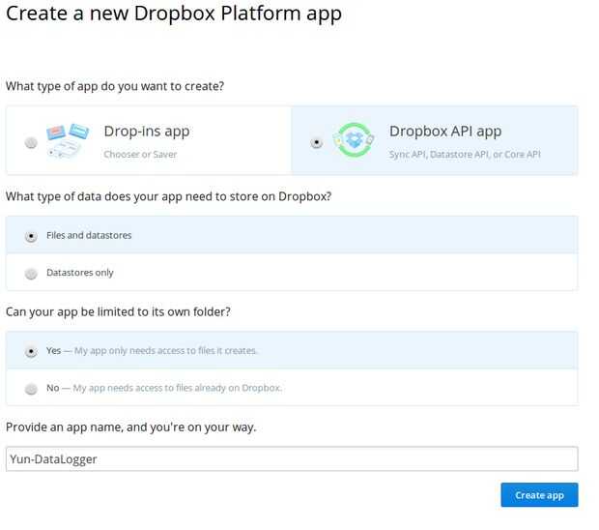The image size is (599, 530).
Task: Choose the Files and datastores radio button
Action: pyautogui.click(x=32, y=235)
